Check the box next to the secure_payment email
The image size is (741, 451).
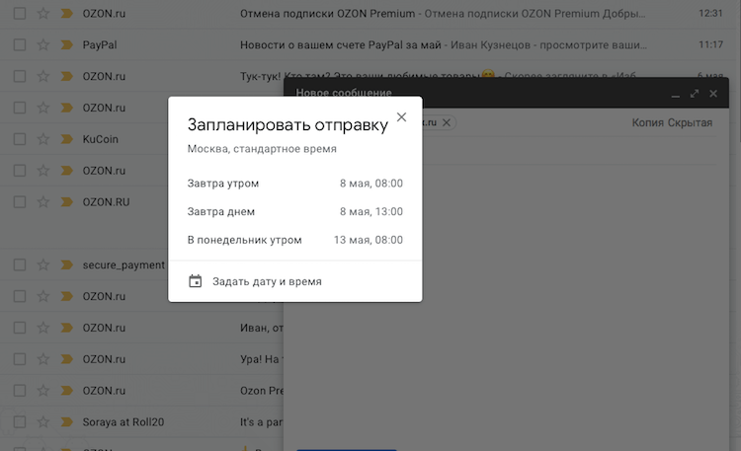coord(19,264)
